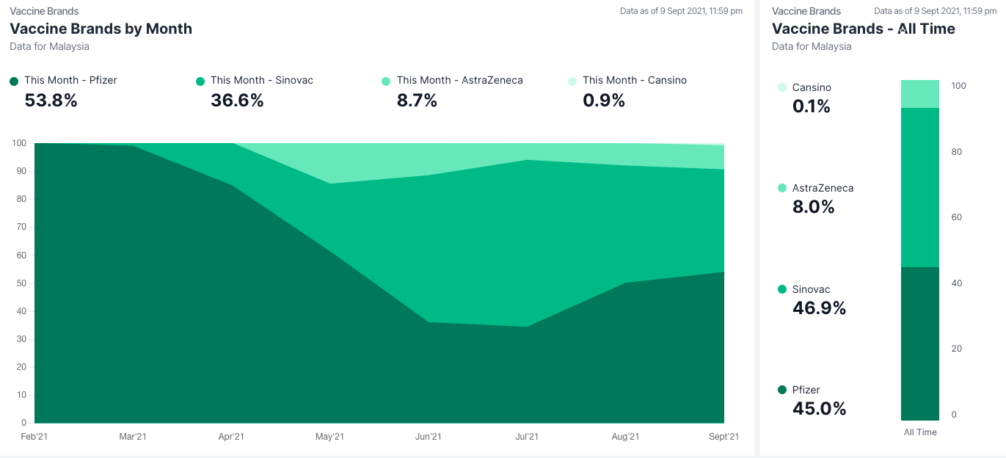Click the AstraZeneca dot in the All Time legend
The image size is (1006, 458).
tap(781, 188)
